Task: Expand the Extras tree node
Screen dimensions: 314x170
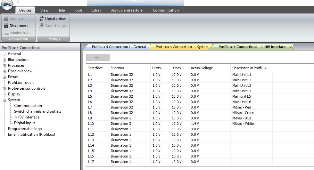Action: [x=4, y=77]
